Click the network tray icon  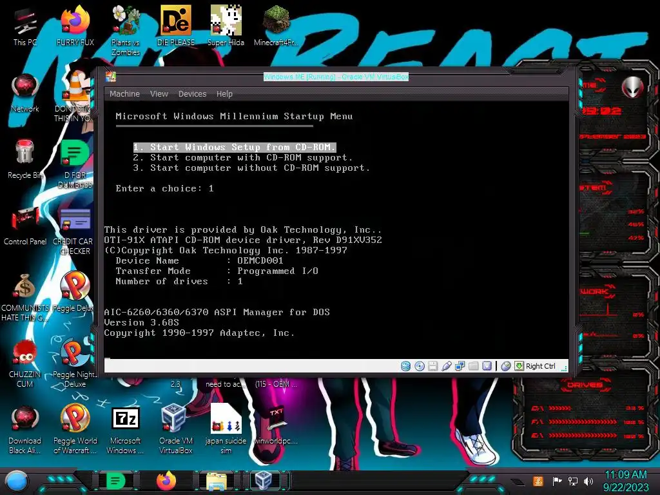(573, 481)
